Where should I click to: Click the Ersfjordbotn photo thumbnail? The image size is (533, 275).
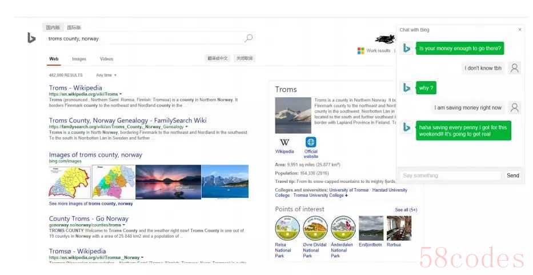[x=371, y=228]
